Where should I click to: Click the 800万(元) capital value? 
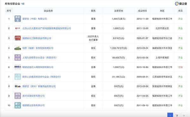click(118, 96)
